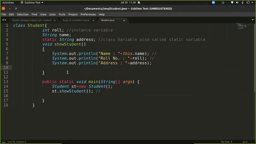The height and width of the screenshot is (144, 256).
Task: Click the '//instance variable' comment
Action: (90, 30)
